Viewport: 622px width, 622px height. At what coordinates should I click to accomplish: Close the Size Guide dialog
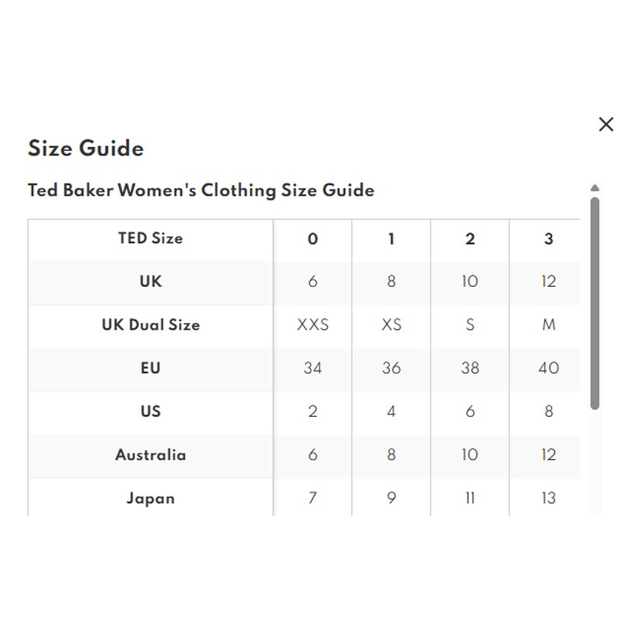(x=606, y=124)
